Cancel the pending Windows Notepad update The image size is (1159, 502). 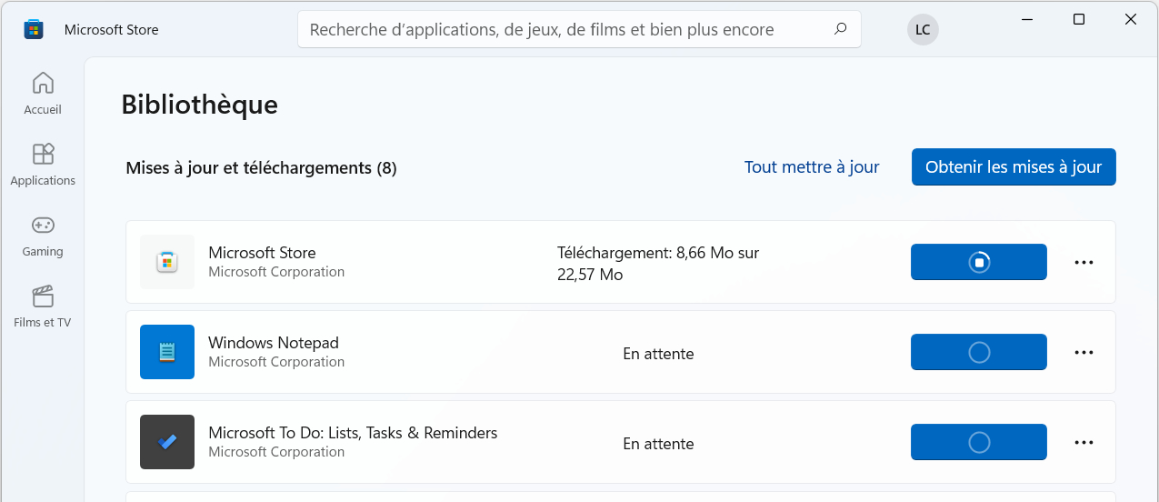click(x=979, y=352)
